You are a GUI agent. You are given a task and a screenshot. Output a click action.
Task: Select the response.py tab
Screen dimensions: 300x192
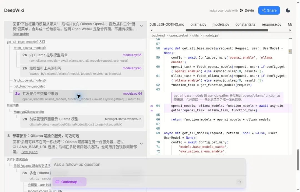(x=271, y=24)
